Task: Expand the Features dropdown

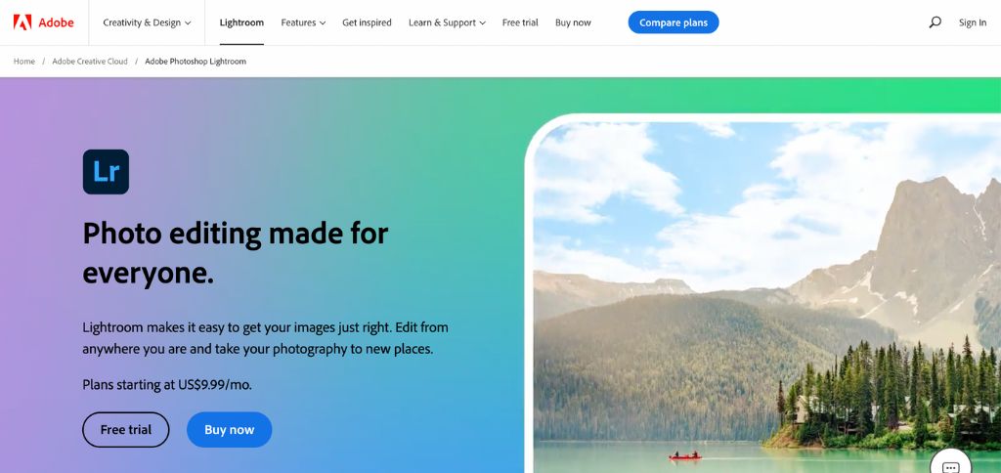Action: 303,22
